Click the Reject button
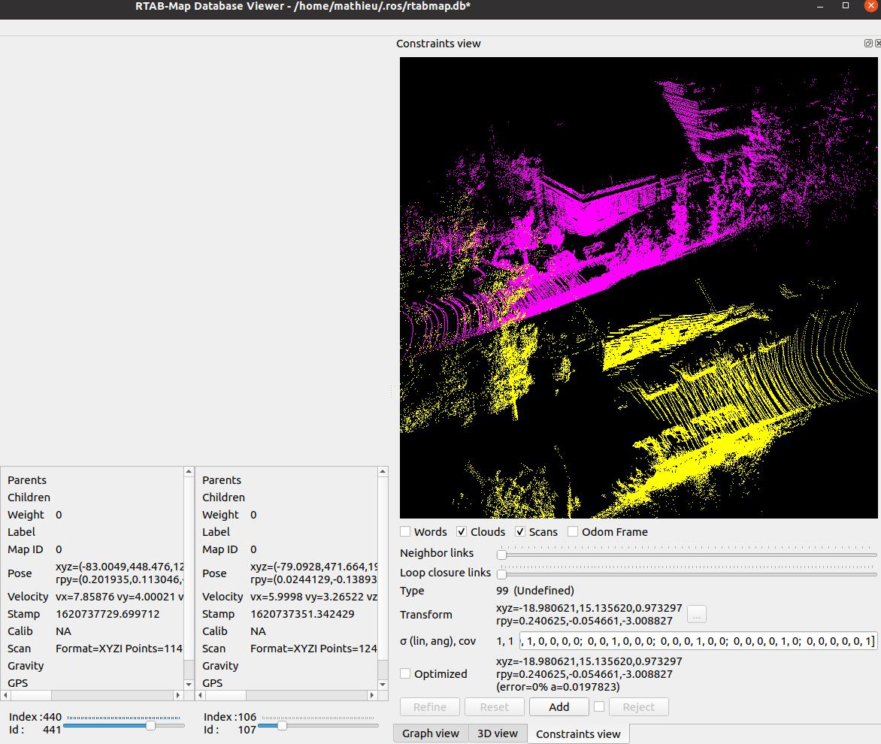Image resolution: width=881 pixels, height=744 pixels. click(x=638, y=706)
